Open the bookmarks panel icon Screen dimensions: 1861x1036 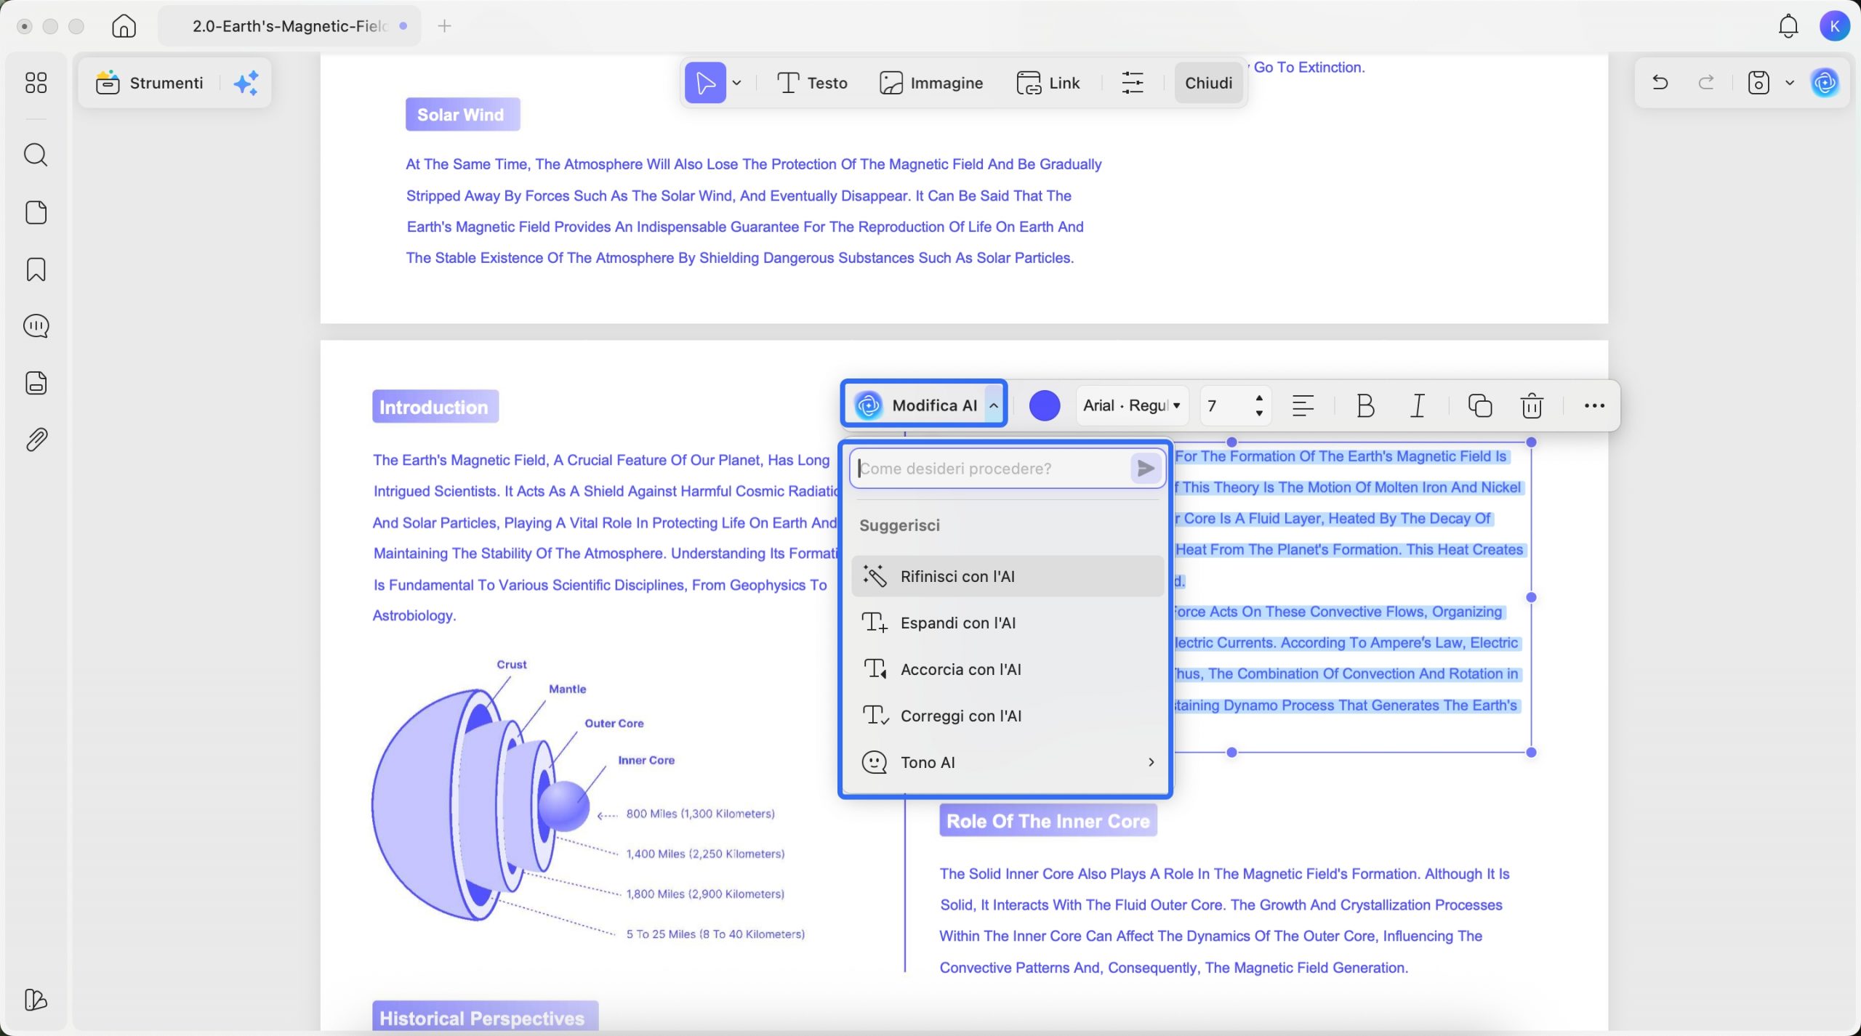(x=36, y=270)
